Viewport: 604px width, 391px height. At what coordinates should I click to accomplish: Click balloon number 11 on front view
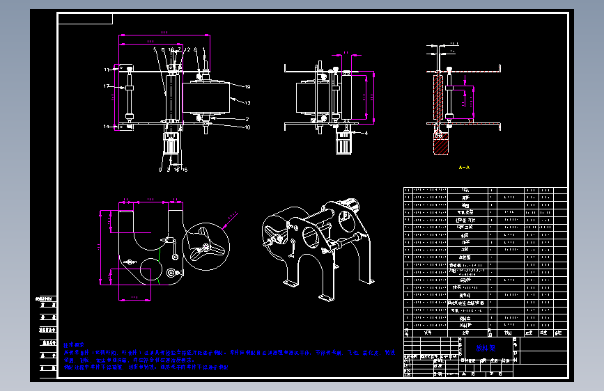(107, 70)
